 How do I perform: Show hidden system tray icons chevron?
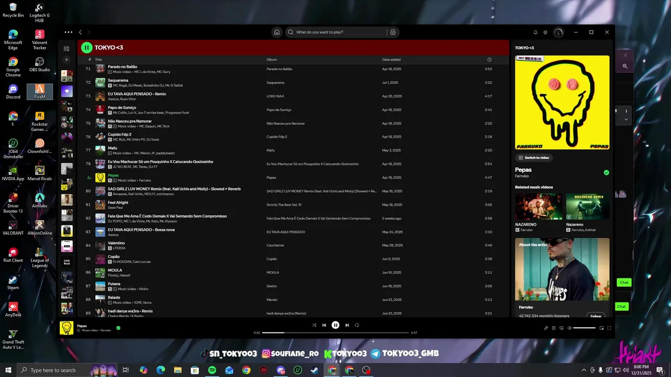pyautogui.click(x=583, y=370)
